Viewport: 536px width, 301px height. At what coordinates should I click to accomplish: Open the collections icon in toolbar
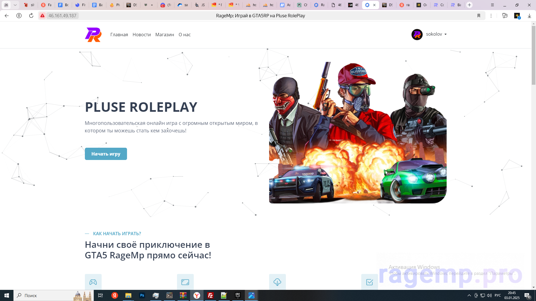tap(505, 16)
